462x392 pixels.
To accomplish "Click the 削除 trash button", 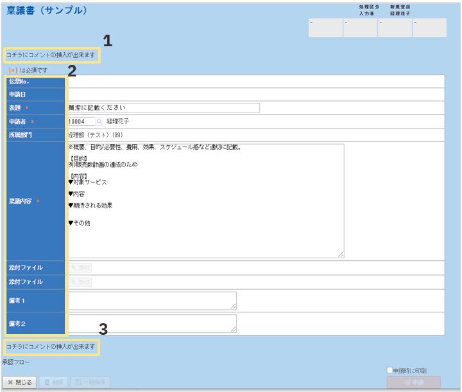I will [54, 382].
